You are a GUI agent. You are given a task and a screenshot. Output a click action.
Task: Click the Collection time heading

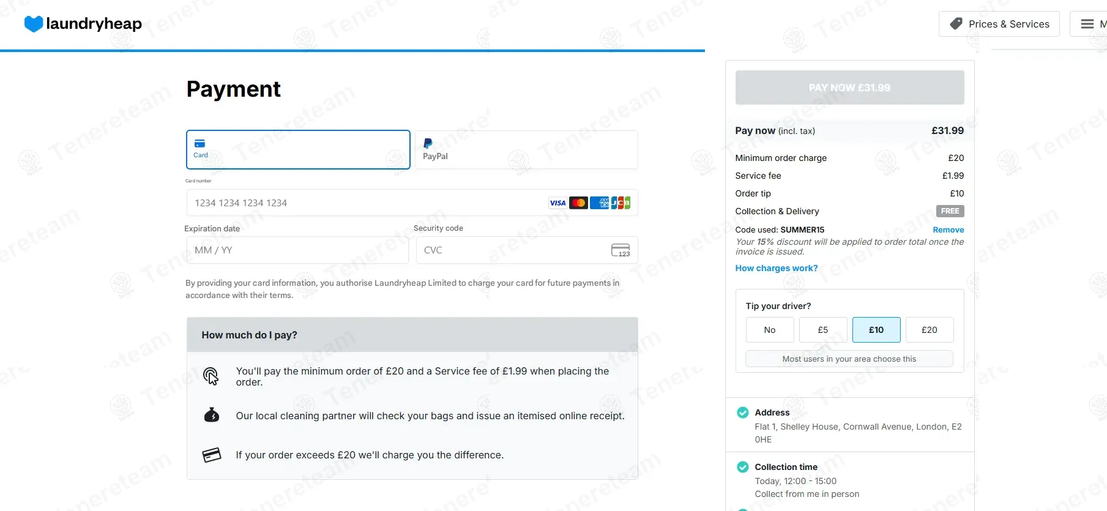click(x=786, y=467)
